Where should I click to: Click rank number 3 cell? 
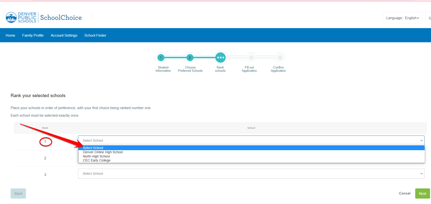pyautogui.click(x=45, y=175)
